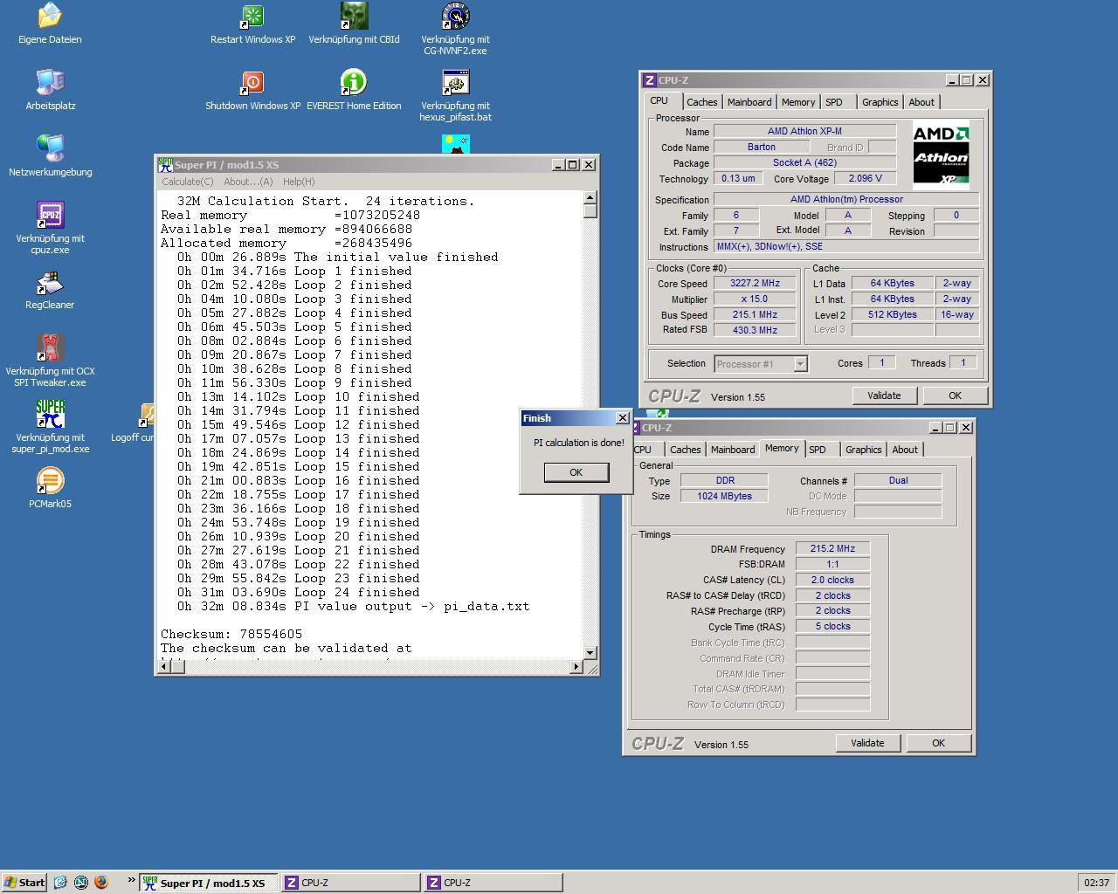Open the Calculate(C) menu in Super PI
1118x894 pixels.
coord(187,182)
